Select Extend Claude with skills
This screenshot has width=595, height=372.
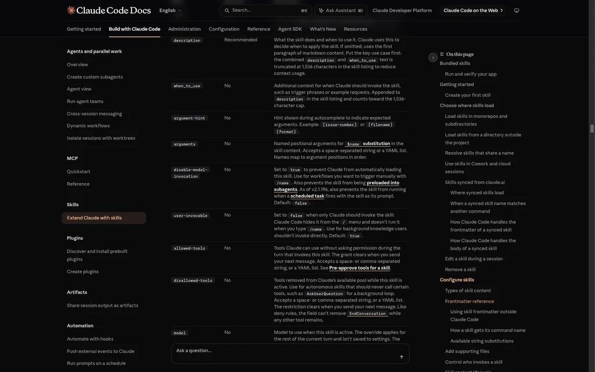pos(103,218)
